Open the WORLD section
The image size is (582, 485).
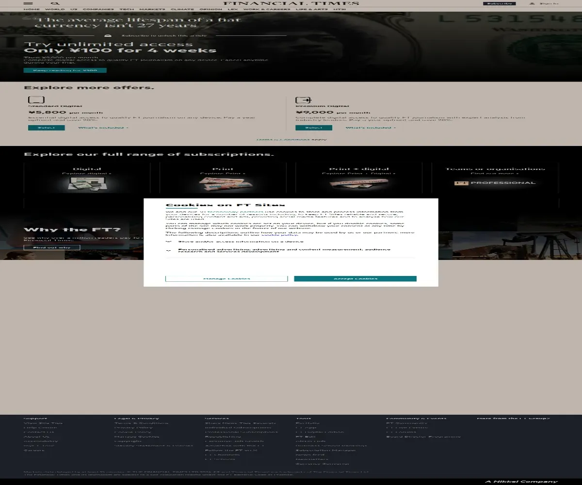(55, 9)
